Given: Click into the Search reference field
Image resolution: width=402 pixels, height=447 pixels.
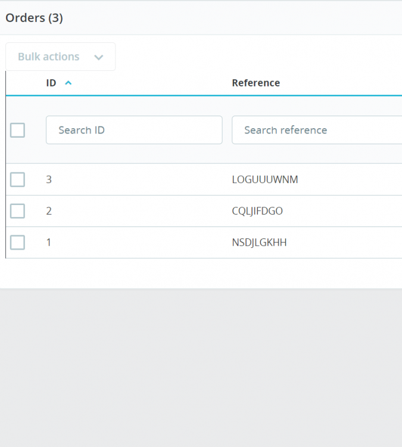Looking at the screenshot, I should coord(316,130).
